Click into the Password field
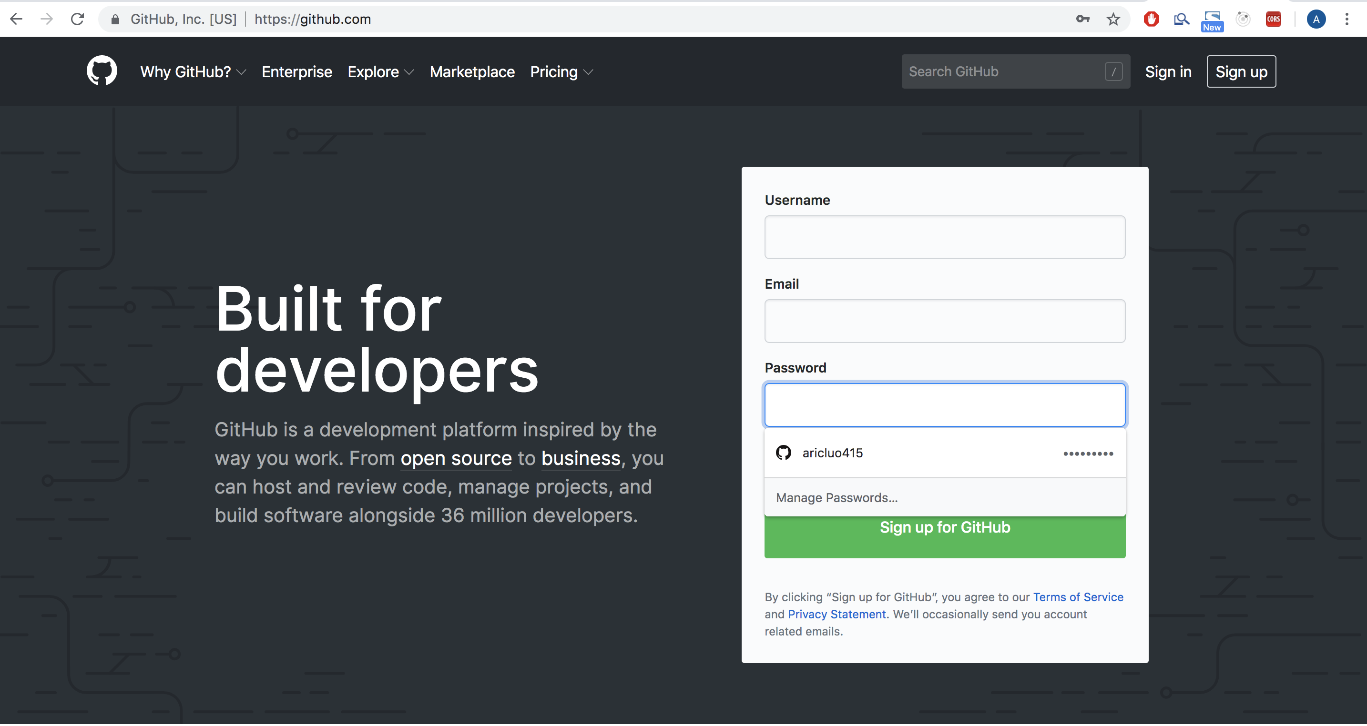Viewport: 1367px width, 726px height. click(945, 404)
